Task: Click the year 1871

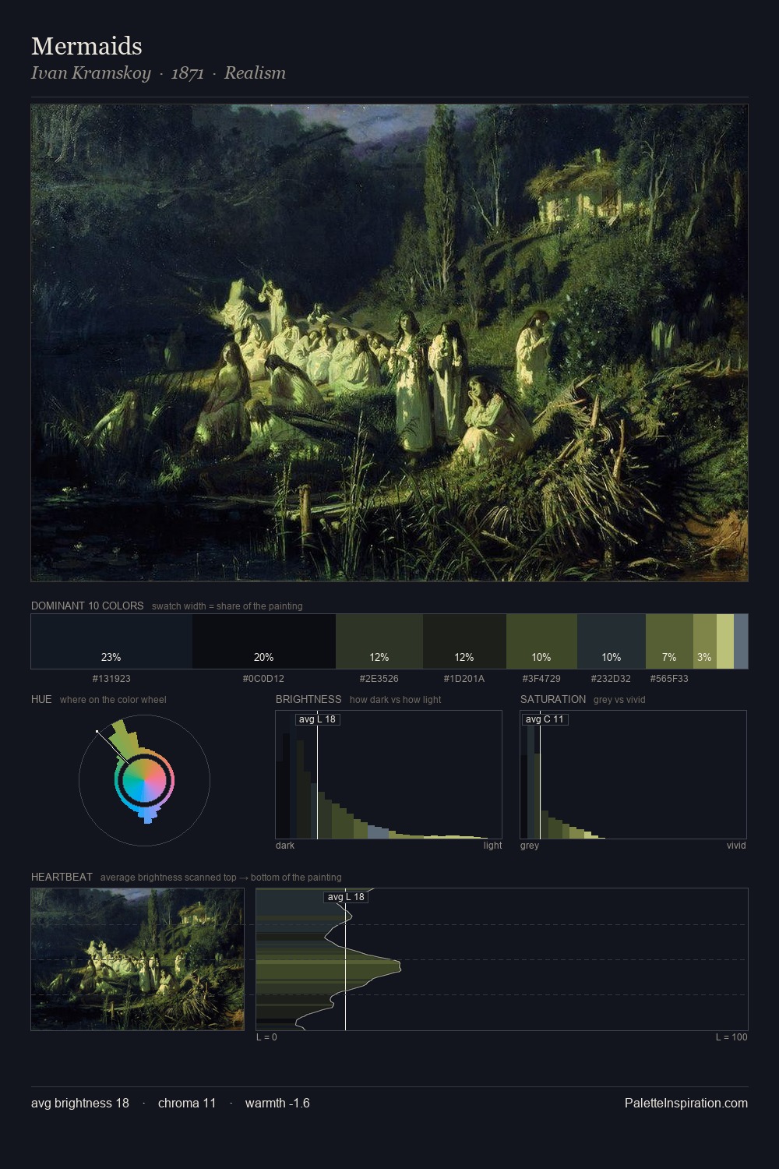Action: point(187,73)
